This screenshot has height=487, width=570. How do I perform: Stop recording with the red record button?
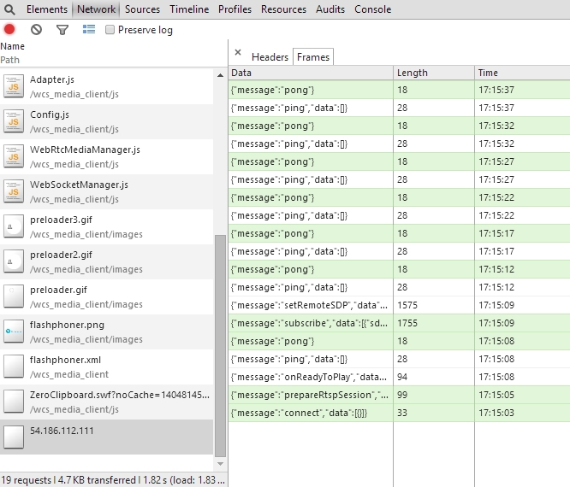pyautogui.click(x=9, y=29)
